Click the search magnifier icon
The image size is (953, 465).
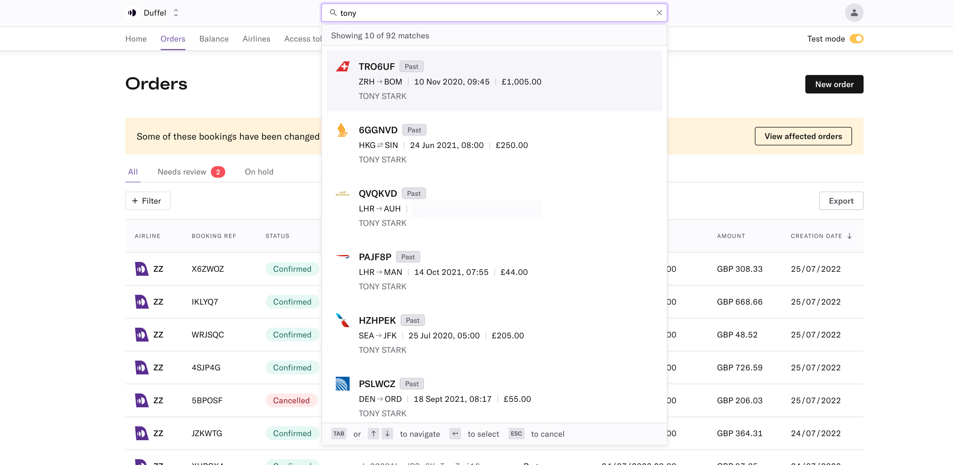(x=333, y=13)
